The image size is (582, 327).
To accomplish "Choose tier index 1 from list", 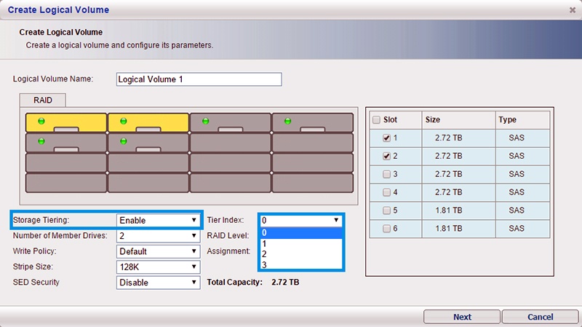I will pos(300,244).
